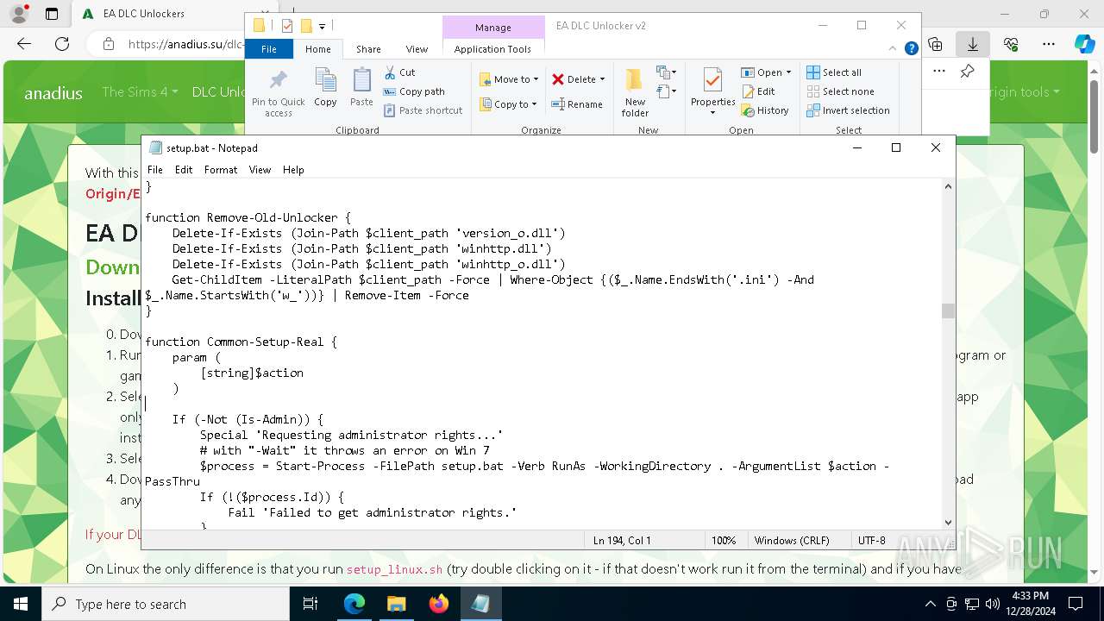
Task: Open Firefox from the taskbar
Action: pos(439,604)
